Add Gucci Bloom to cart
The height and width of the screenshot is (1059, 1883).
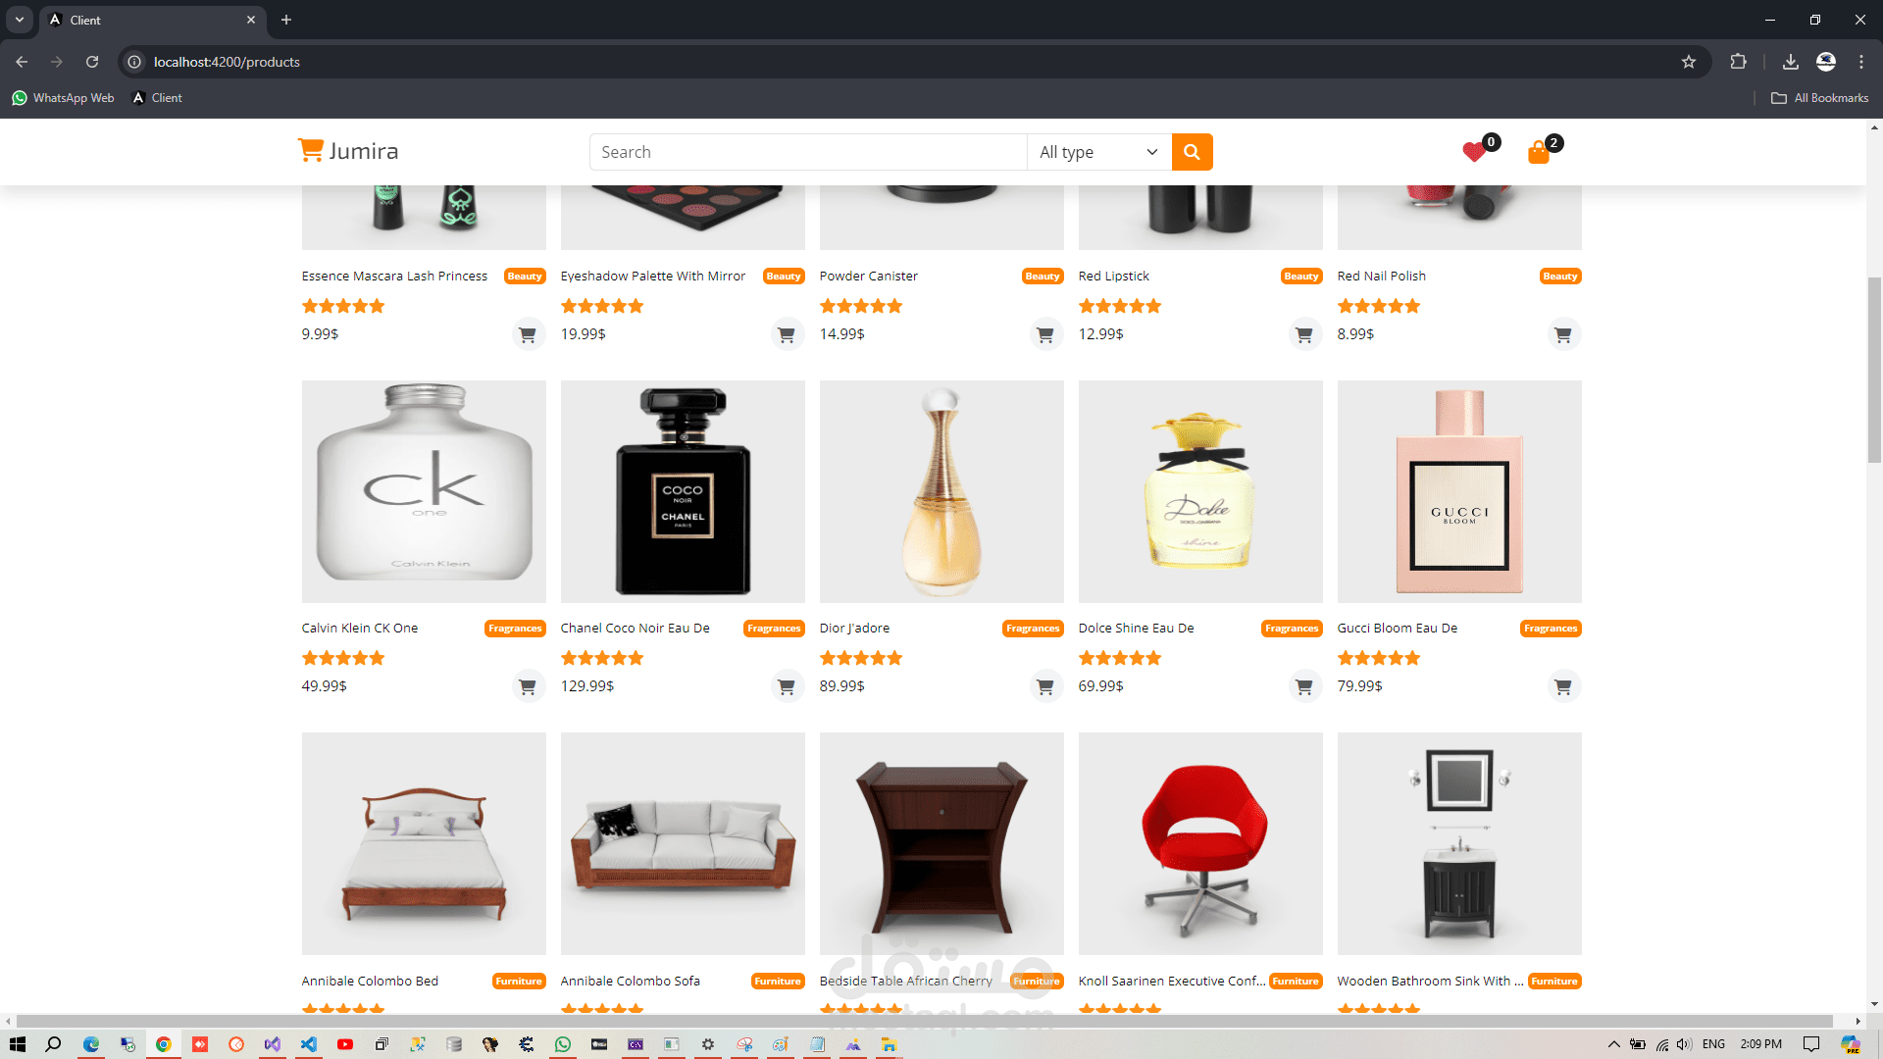click(1563, 686)
